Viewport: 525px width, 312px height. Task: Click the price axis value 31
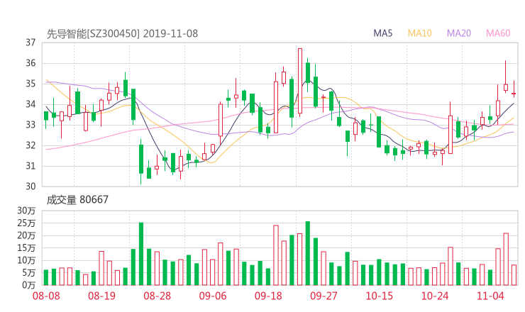[31, 166]
